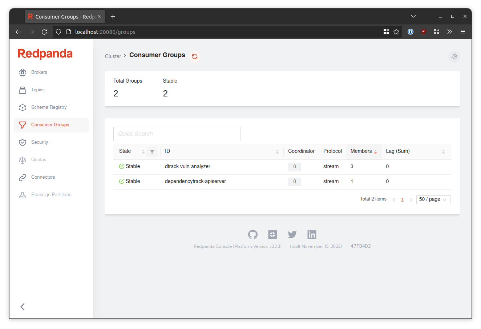Open the wrench settings icon
The image size is (481, 329).
(x=454, y=57)
